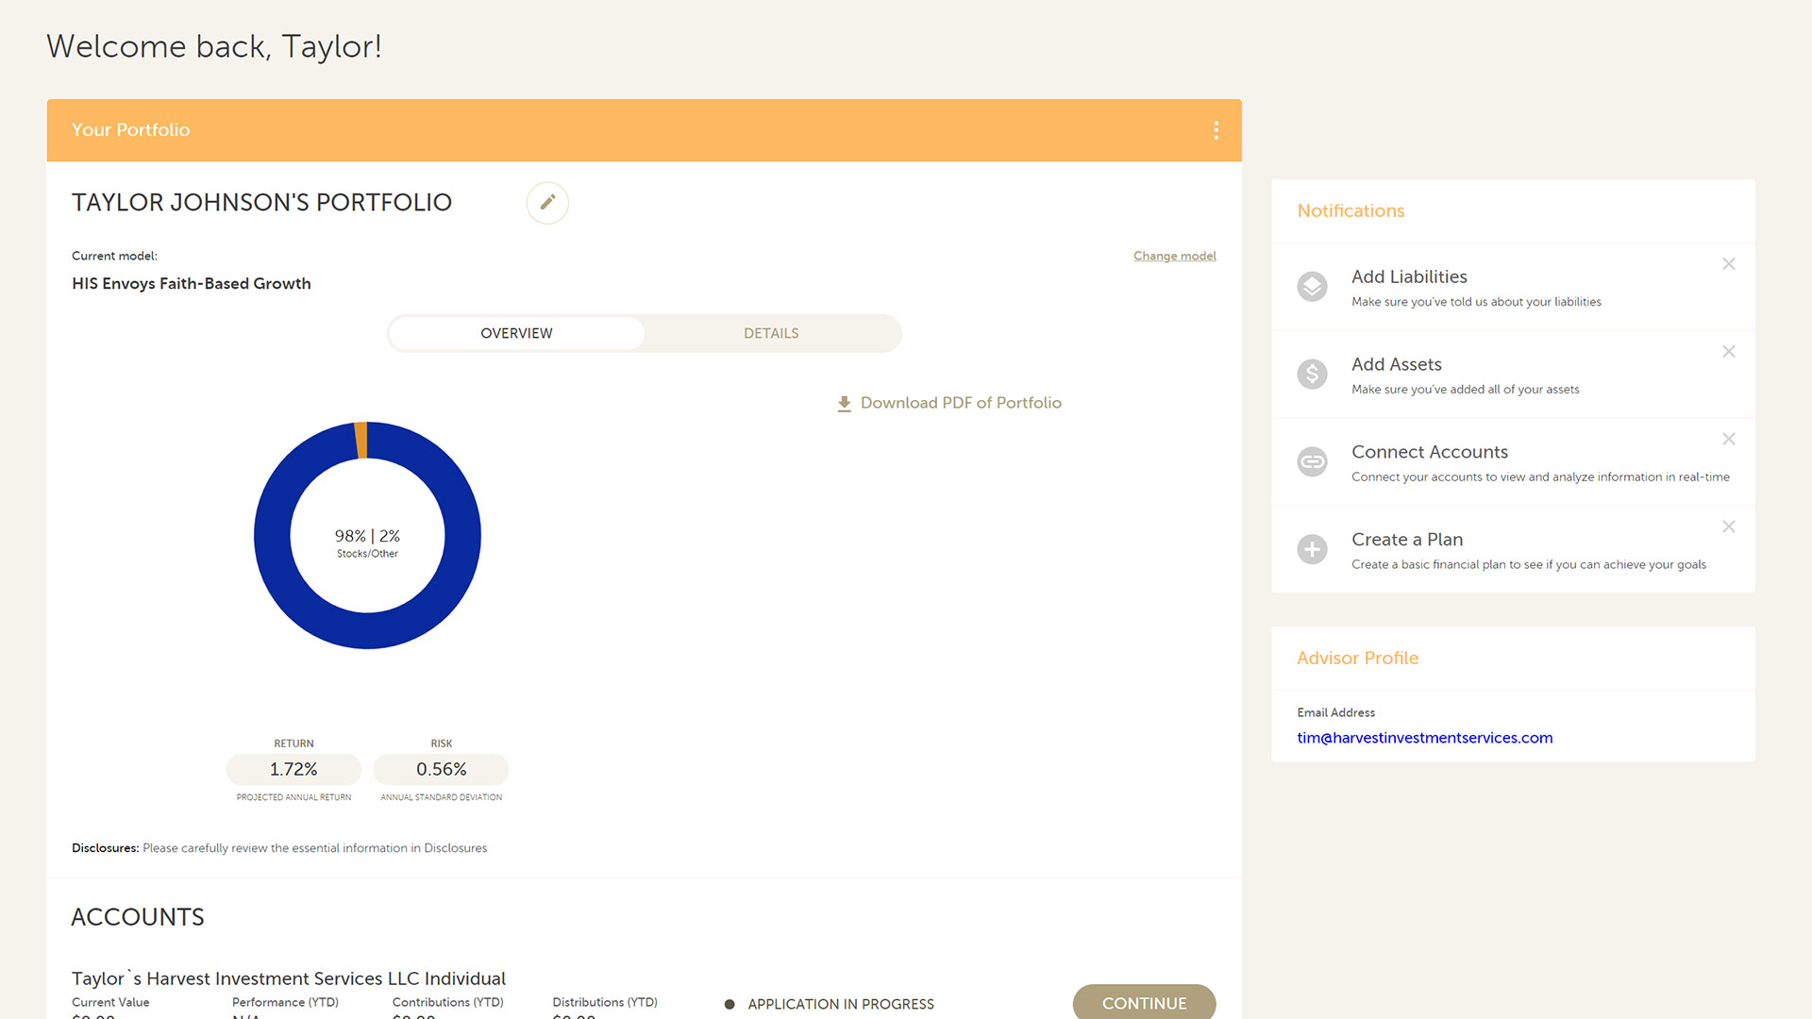The height and width of the screenshot is (1019, 1812).
Task: Dismiss the Create a Plan notification
Action: (1728, 526)
